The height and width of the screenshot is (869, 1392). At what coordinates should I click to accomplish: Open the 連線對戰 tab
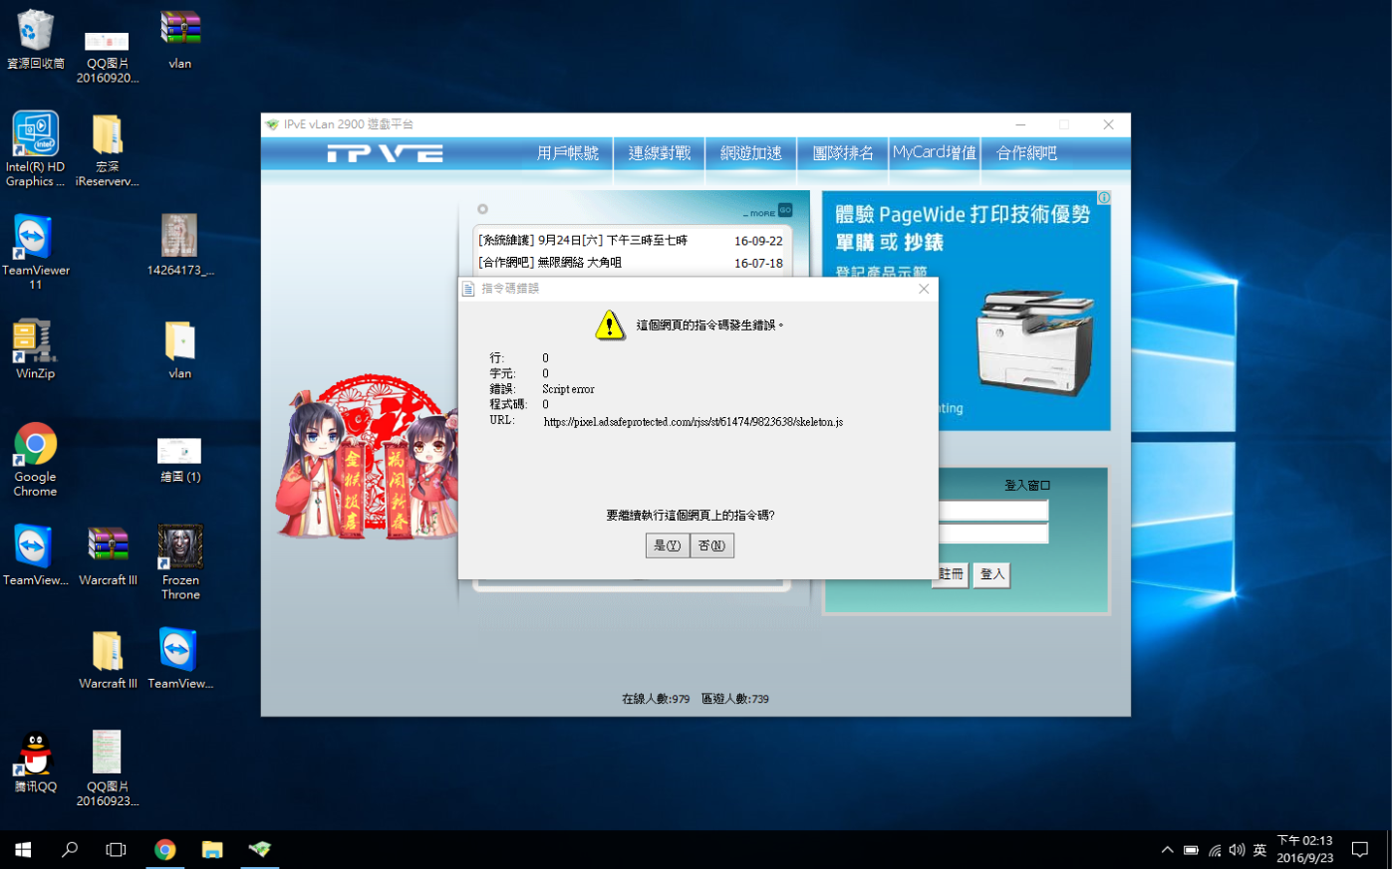[x=660, y=153]
